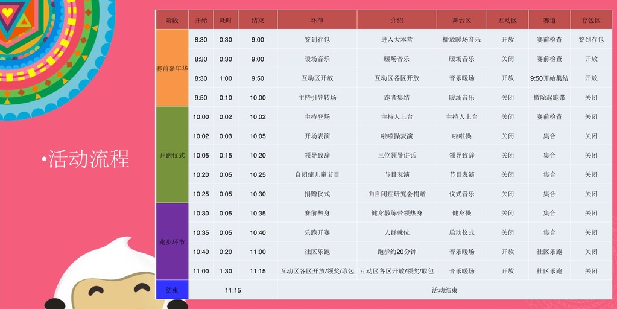Select the 主持引导转场 cell
Viewport: 617px width, 309px height.
(317, 97)
